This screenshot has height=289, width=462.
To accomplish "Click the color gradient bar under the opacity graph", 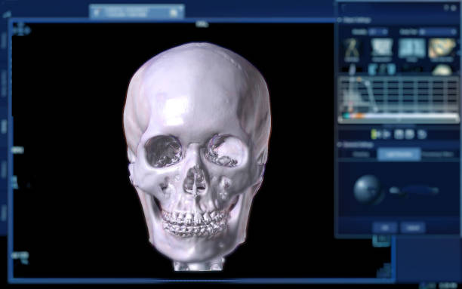I will (399, 115).
